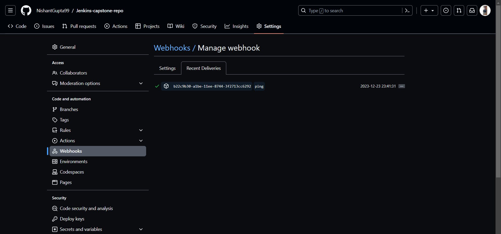The image size is (501, 234).
Task: Open Deploy keys in sidebar
Action: point(72,219)
